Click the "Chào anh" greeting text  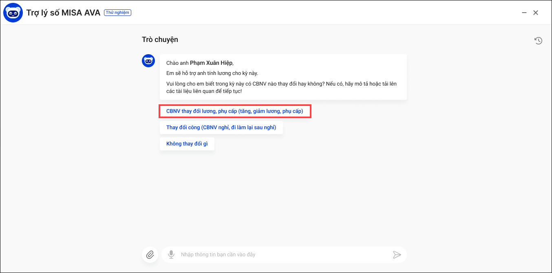(177, 63)
